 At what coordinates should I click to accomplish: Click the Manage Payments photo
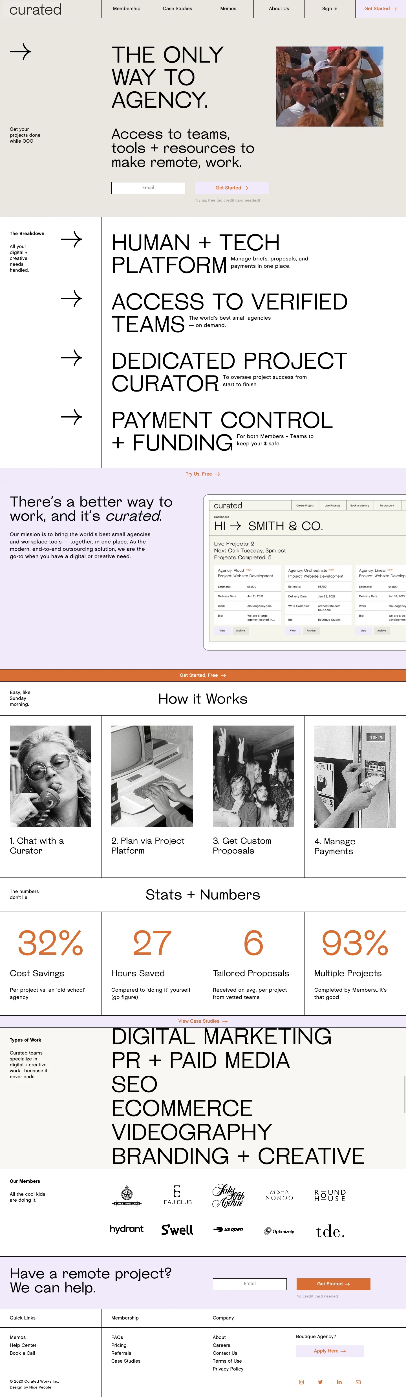point(355,777)
